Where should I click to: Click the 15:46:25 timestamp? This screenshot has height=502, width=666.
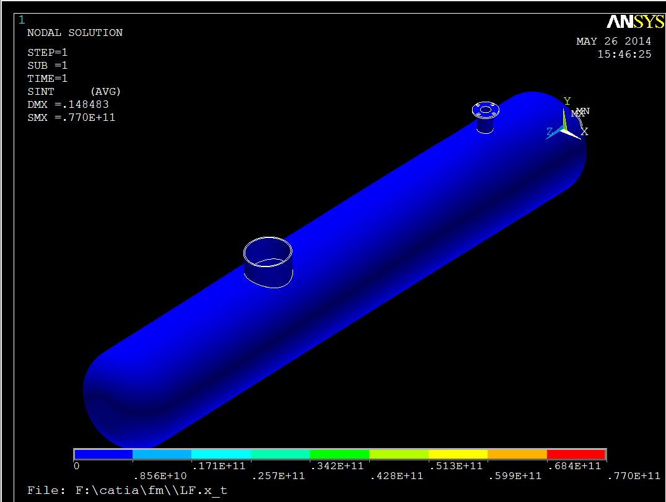pos(624,55)
